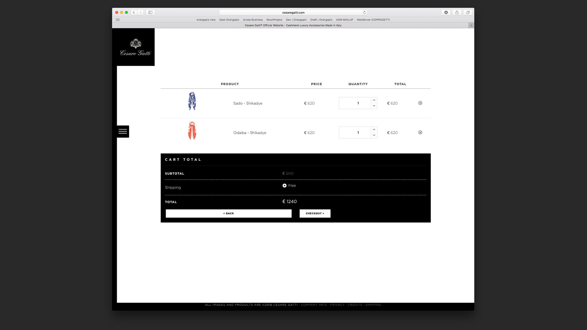
Task: Increase quantity of Sado - Shikadye
Action: coord(374,100)
